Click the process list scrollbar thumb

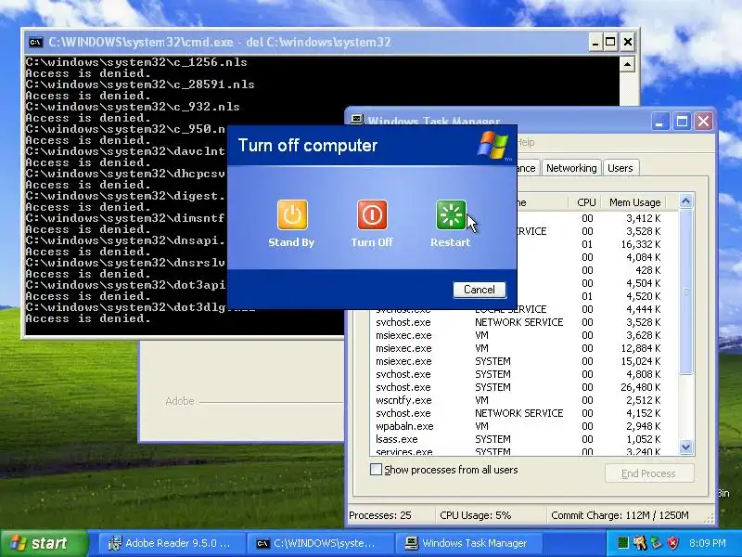(685, 291)
